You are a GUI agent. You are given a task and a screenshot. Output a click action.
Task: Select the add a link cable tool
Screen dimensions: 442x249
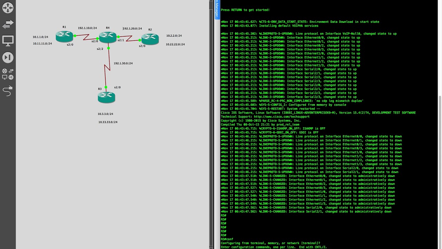point(8,91)
